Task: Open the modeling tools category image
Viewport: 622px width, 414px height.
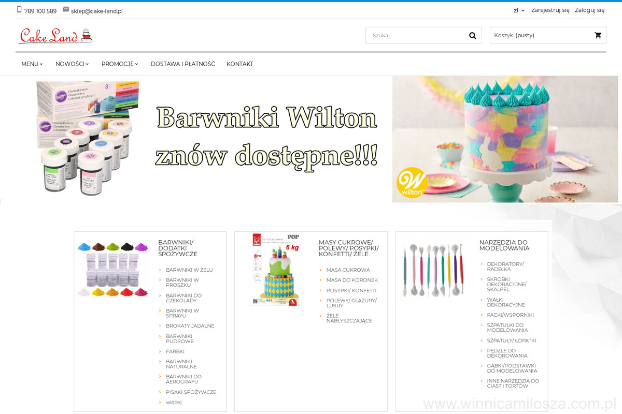Action: click(434, 270)
